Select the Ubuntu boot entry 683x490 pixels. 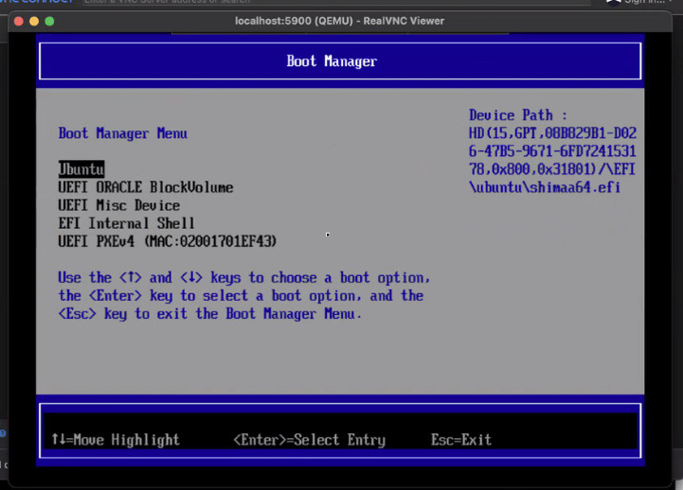click(x=81, y=169)
